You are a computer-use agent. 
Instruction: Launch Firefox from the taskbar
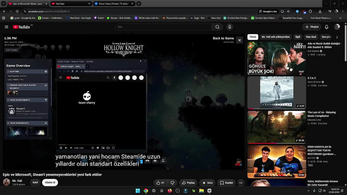coord(170,191)
